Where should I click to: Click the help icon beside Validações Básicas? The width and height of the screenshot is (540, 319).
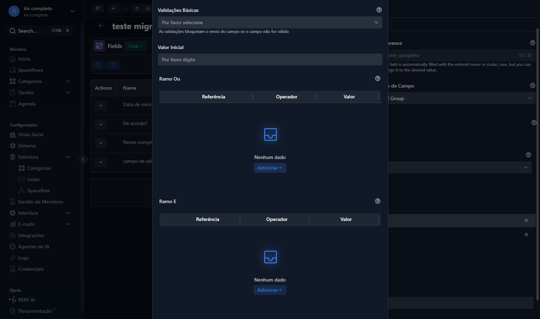click(x=379, y=10)
